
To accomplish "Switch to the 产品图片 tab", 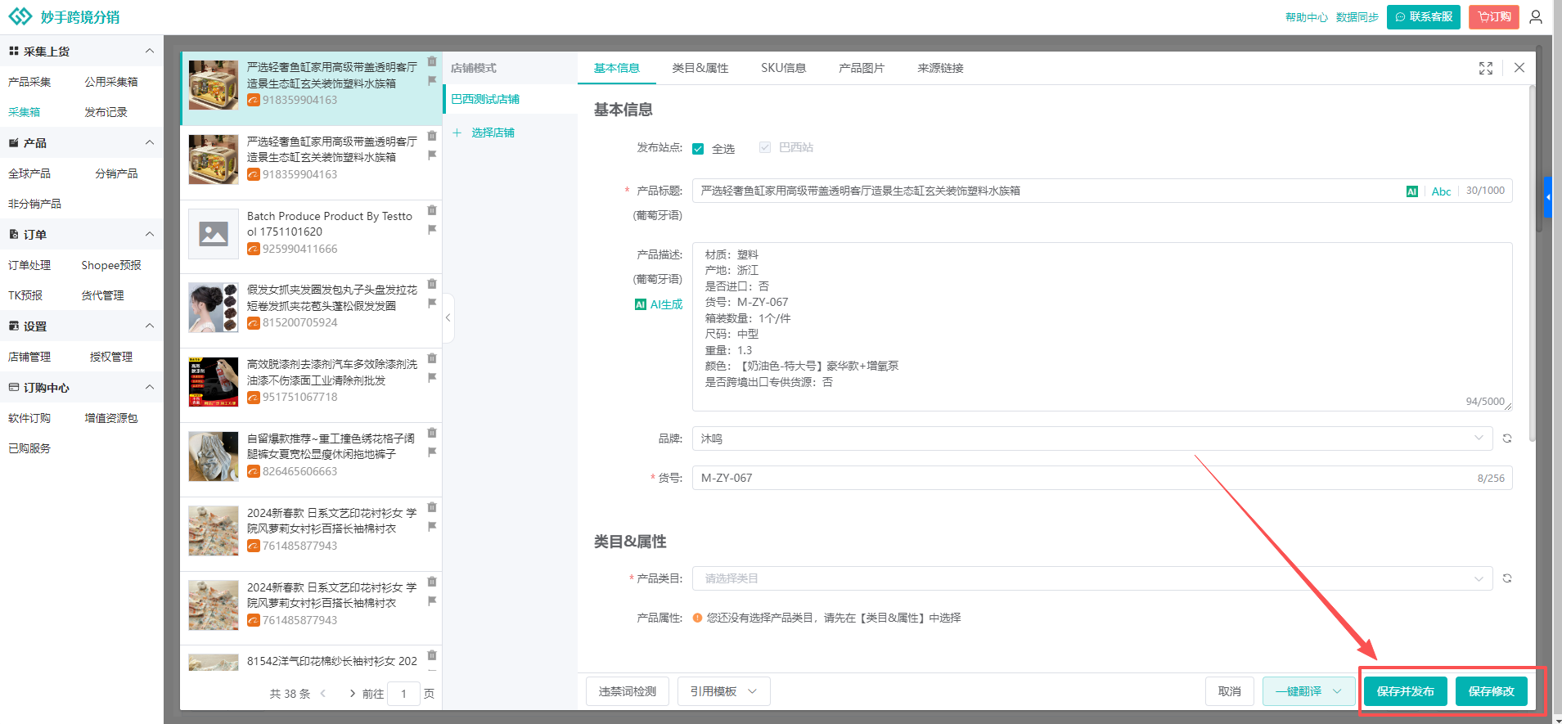I will (x=862, y=68).
